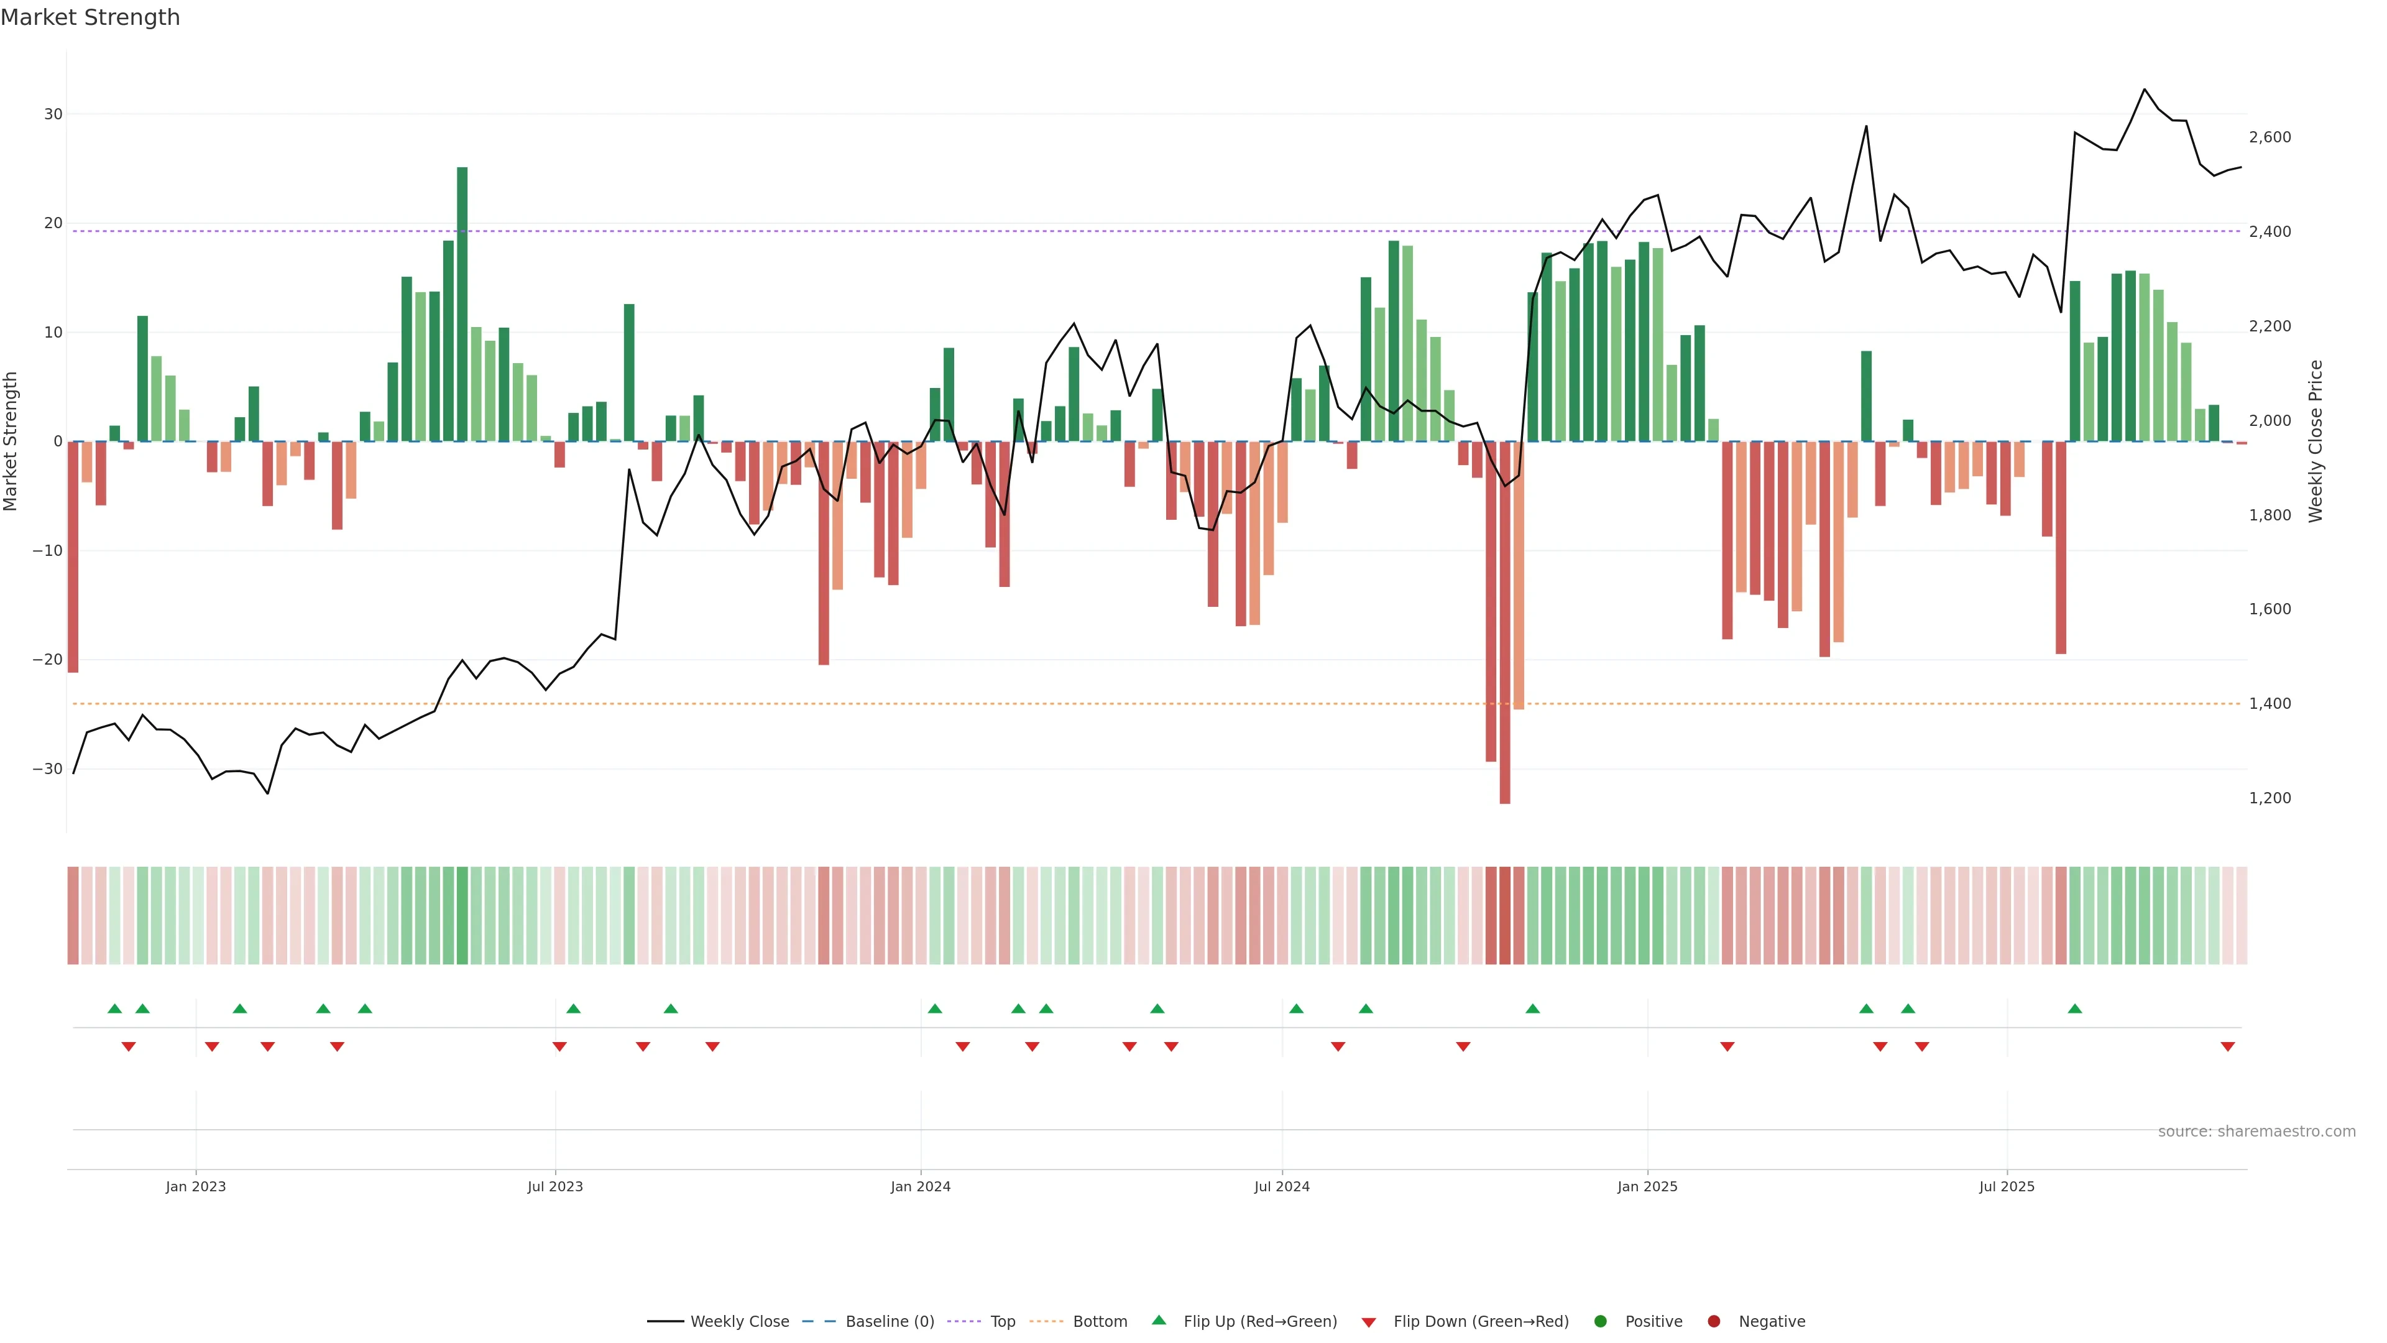Click the Market Strength chart title
This screenshot has height=1343, width=2387.
click(x=90, y=17)
